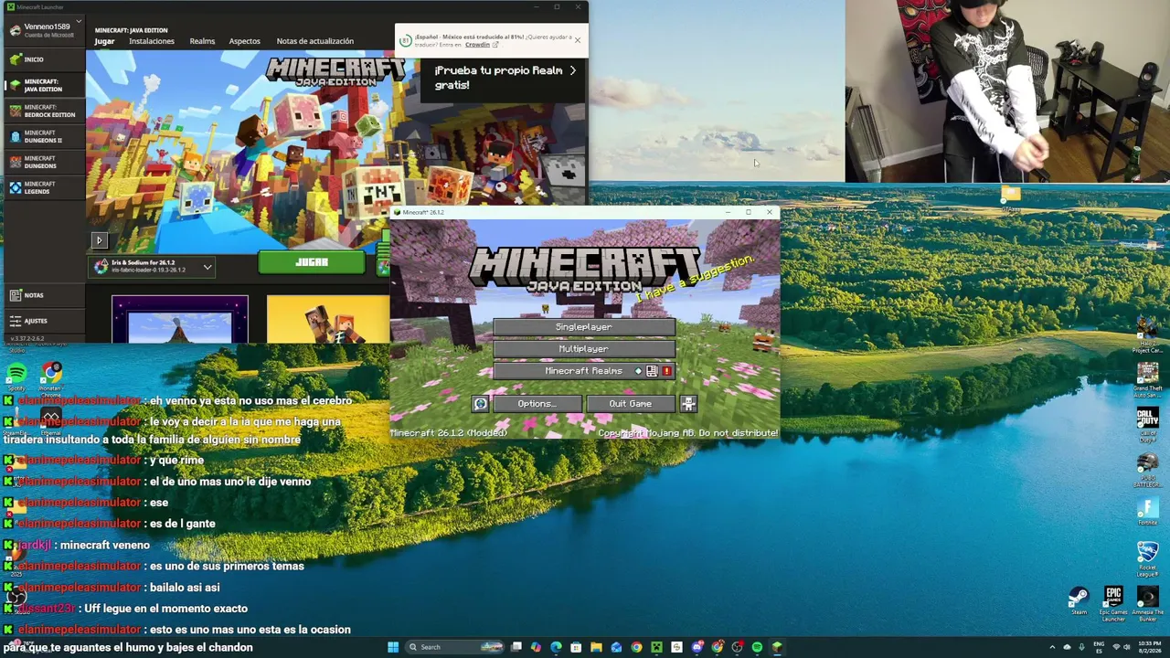This screenshot has width=1170, height=658.
Task: Dismiss the Español translation notification
Action: pos(578,39)
